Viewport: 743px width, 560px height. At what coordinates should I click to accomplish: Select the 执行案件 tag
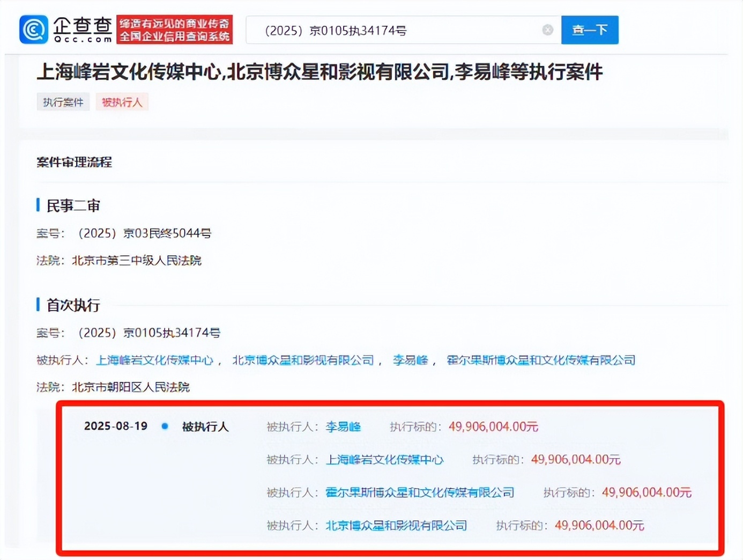tap(63, 102)
